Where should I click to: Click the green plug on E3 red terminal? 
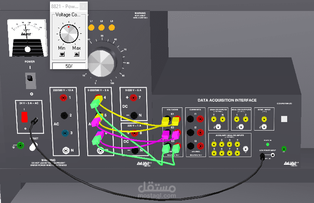(x=176, y=149)
